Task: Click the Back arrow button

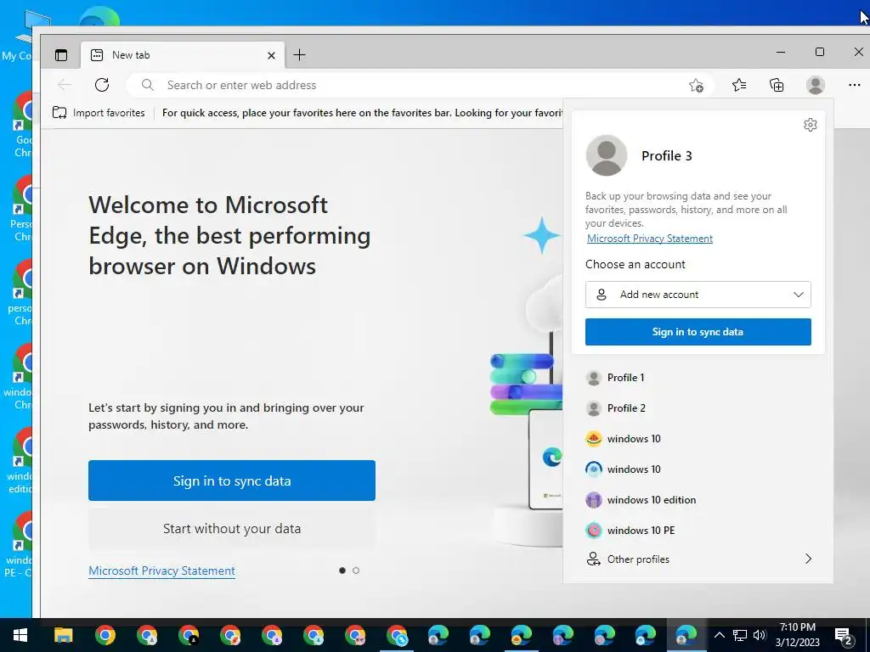Action: pyautogui.click(x=65, y=85)
